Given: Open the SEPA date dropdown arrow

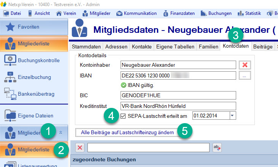Looking at the screenshot, I should point(233,116).
